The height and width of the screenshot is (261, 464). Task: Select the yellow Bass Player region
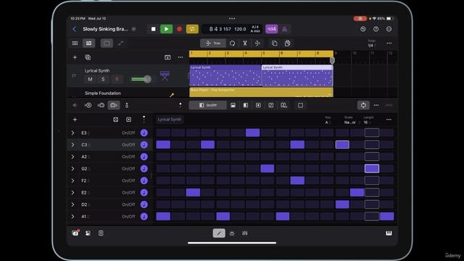click(261, 92)
